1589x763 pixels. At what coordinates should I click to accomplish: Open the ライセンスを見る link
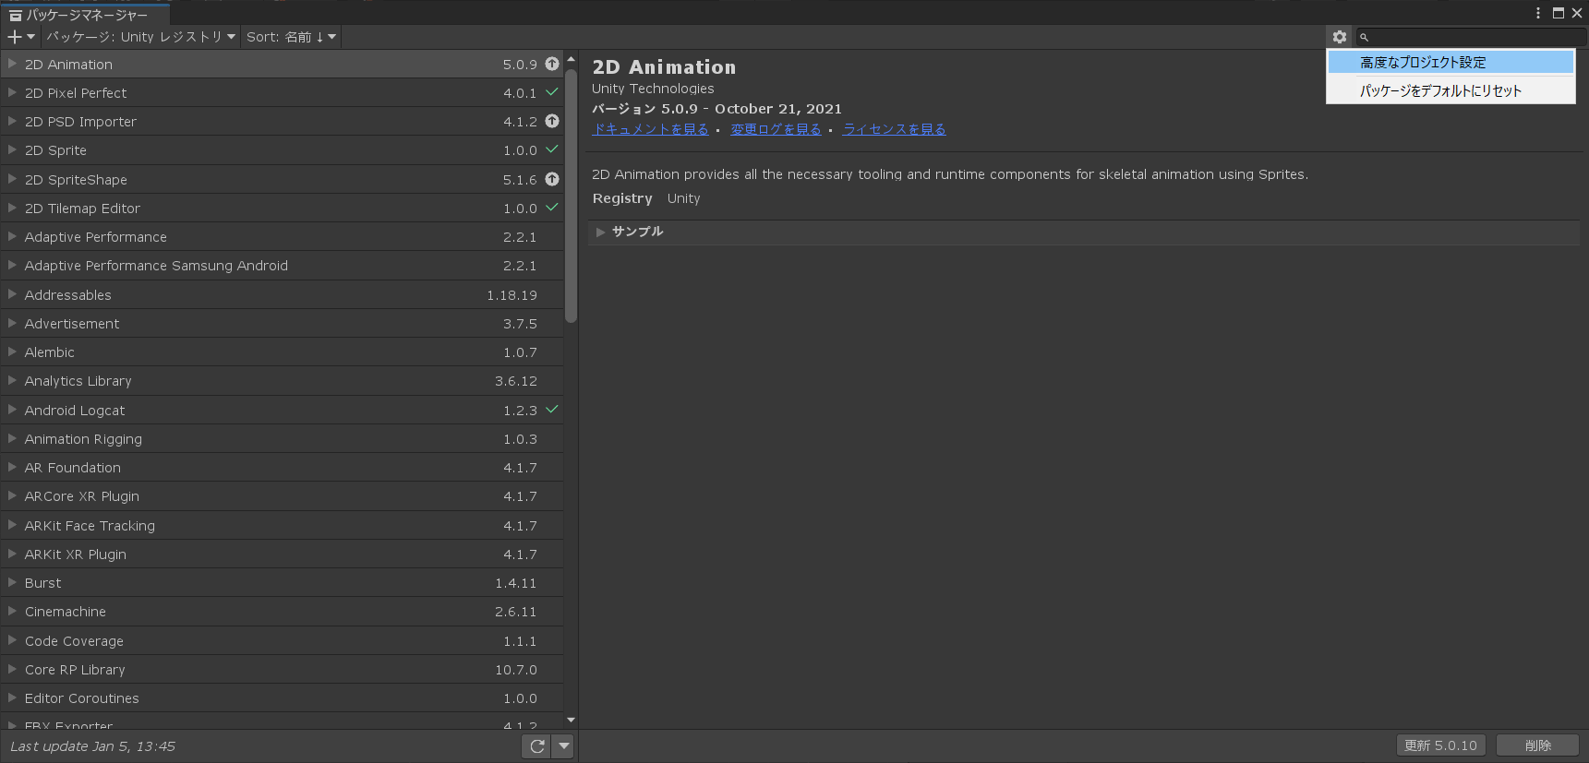pyautogui.click(x=894, y=129)
